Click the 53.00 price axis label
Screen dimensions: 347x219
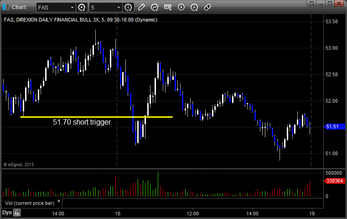coord(331,48)
